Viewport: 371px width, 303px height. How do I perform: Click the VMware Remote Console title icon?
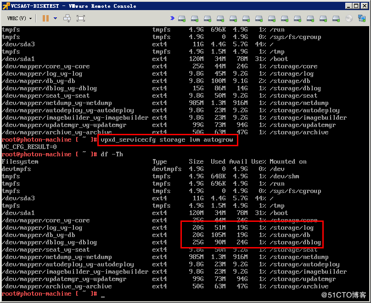(6, 6)
